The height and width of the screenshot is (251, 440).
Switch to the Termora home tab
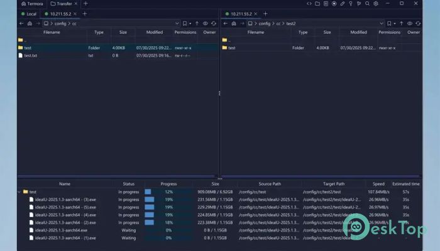pos(32,4)
